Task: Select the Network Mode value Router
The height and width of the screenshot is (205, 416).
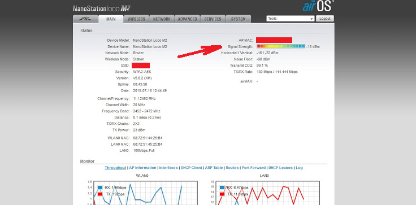Action: coord(138,53)
